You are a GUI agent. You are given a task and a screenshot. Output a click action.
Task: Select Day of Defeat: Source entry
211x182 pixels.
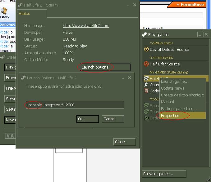176,49
